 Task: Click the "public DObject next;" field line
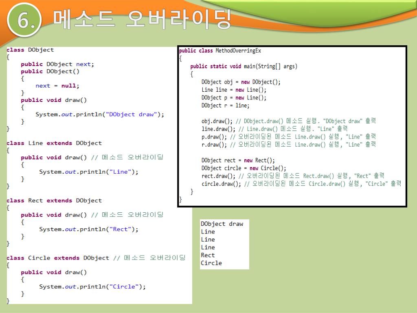pos(57,64)
